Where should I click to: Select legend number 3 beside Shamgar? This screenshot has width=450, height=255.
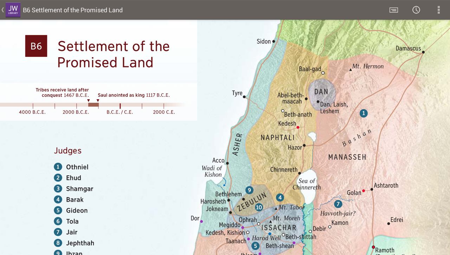click(x=58, y=189)
